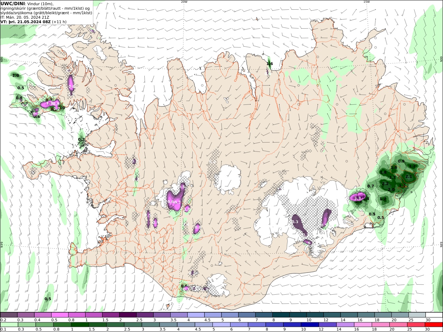Viewport: 443px width, 332px height.
Task: Click the '0.1' label on the lower scale
Action: tap(3, 330)
